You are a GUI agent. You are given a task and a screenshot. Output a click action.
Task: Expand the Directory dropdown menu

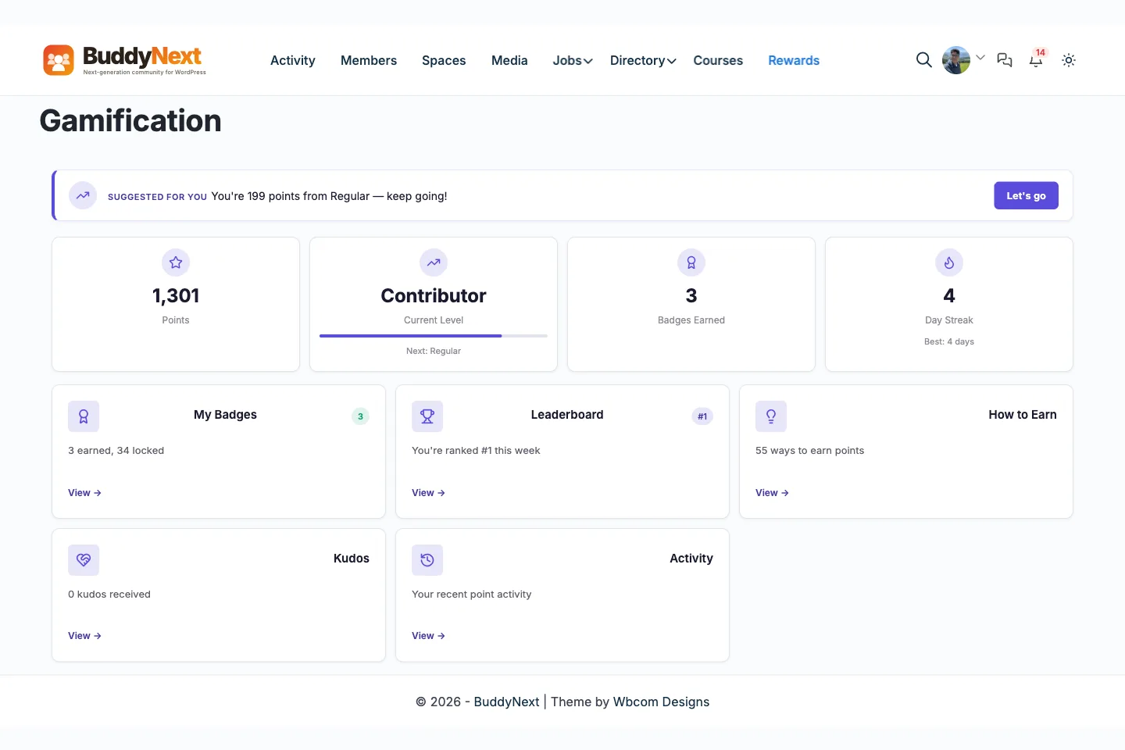tap(643, 60)
